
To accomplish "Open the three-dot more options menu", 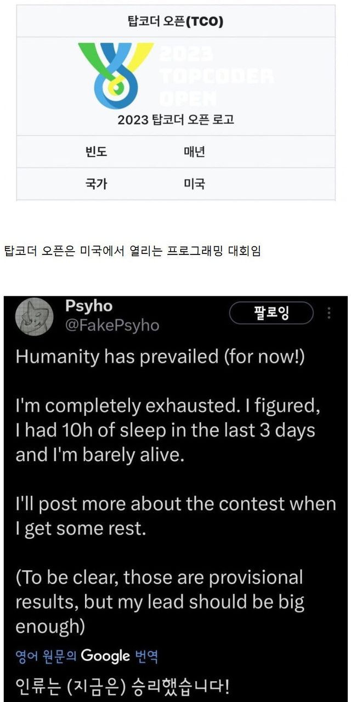I will click(x=329, y=313).
